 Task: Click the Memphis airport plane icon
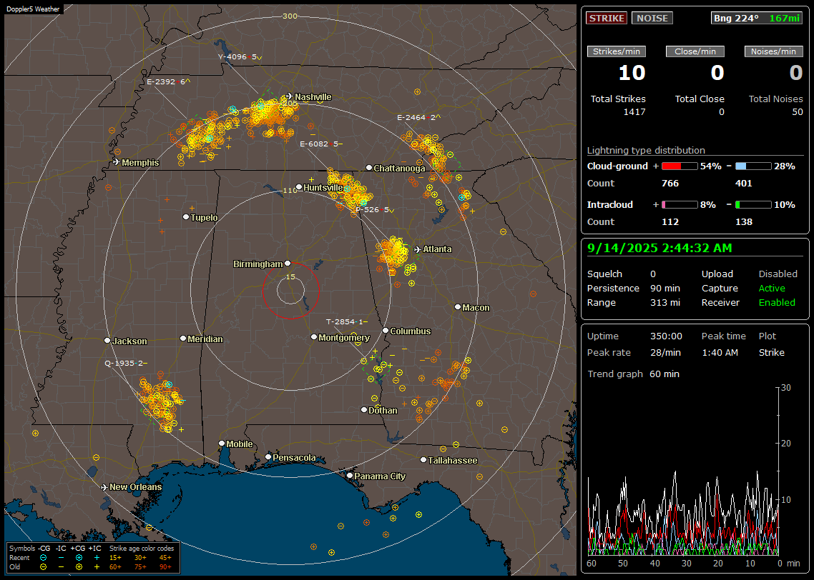pos(117,162)
